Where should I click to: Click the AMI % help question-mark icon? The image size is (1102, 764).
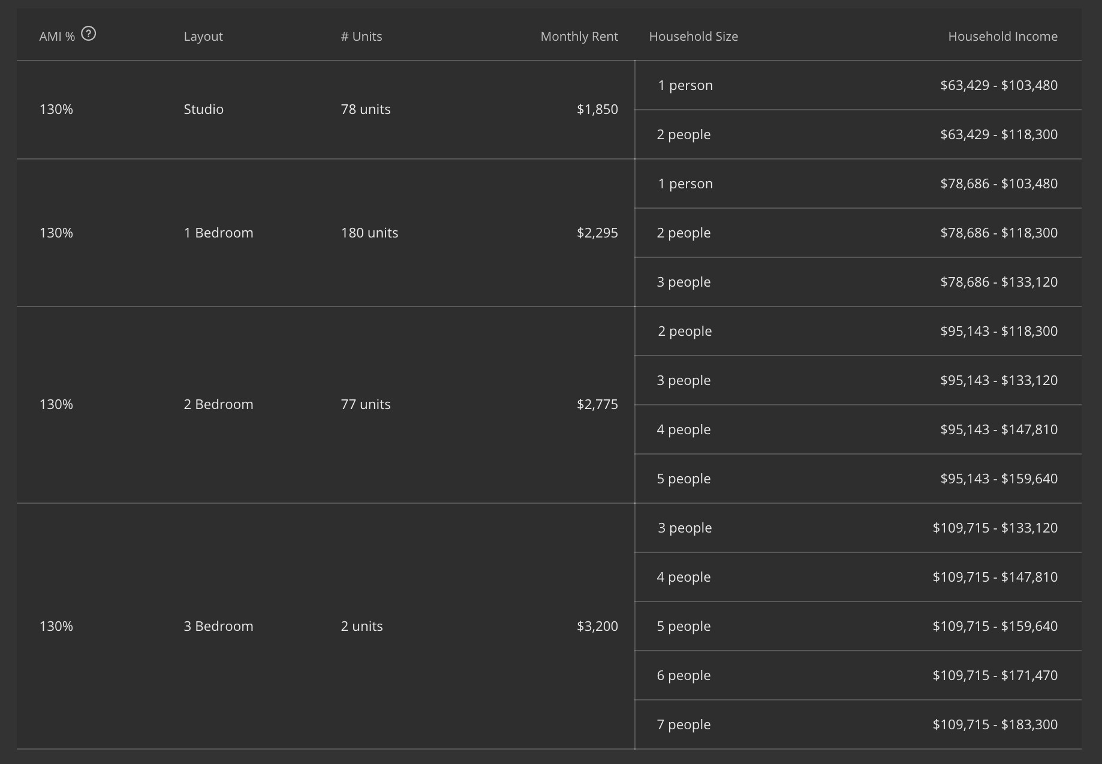tap(88, 34)
